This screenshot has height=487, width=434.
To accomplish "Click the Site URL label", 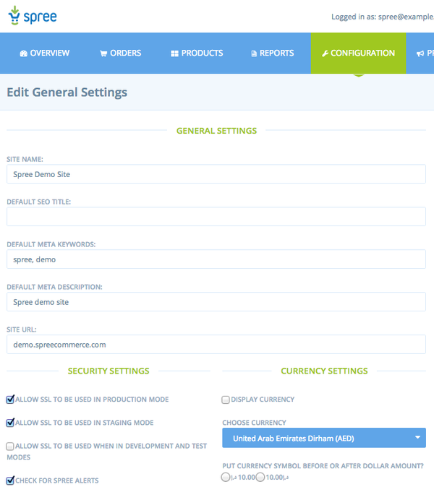I will [22, 329].
